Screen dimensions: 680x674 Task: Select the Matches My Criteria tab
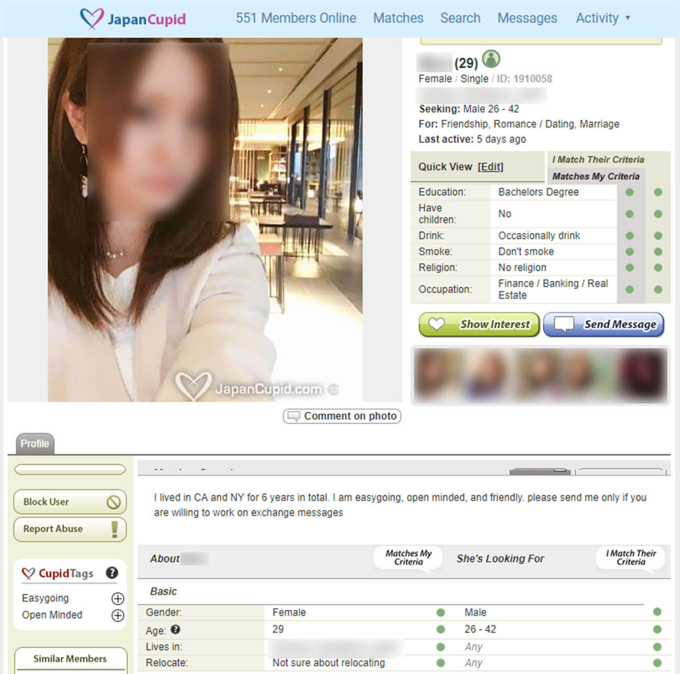click(595, 176)
